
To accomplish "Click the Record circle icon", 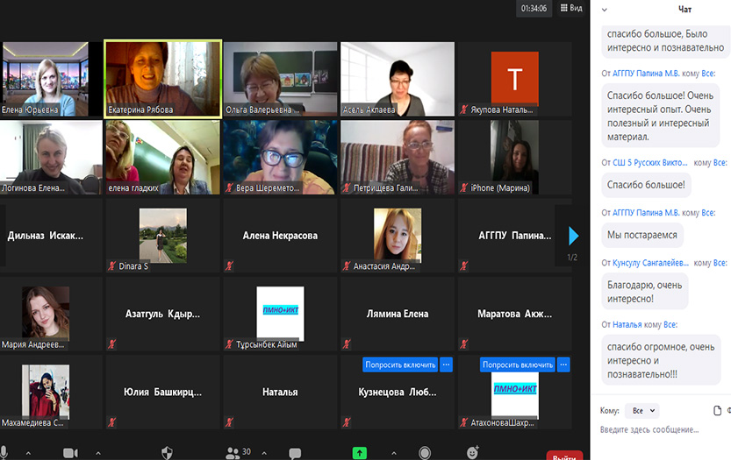I will pyautogui.click(x=425, y=453).
